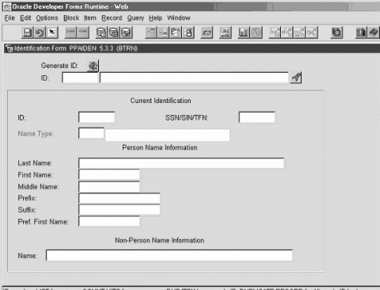Click the first of four workflow diagram icons
The height and width of the screenshot is (290, 380).
275,32
